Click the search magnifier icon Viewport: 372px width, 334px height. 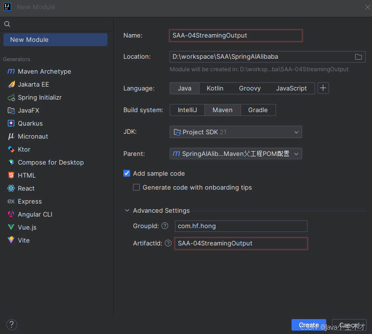click(x=7, y=24)
